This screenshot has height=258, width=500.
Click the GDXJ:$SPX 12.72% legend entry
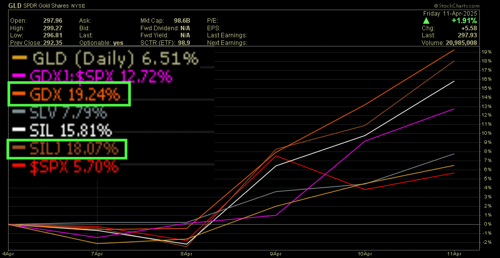pos(92,77)
